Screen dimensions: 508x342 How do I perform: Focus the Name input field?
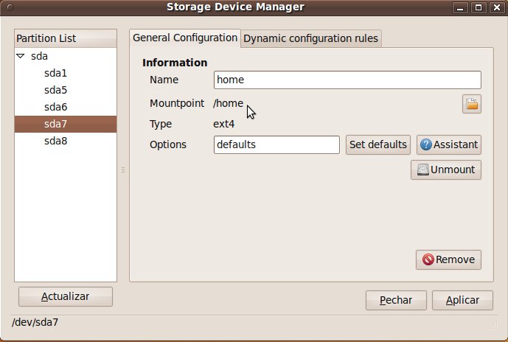[347, 80]
